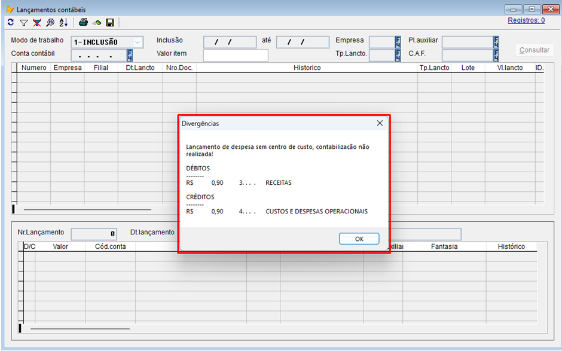562x351 pixels.
Task: Click the A-Z sort icon
Action: click(x=63, y=22)
